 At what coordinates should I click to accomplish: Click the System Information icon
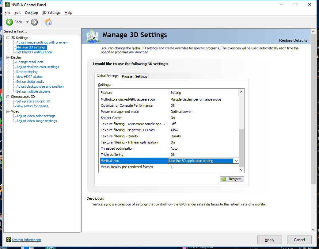(9, 239)
